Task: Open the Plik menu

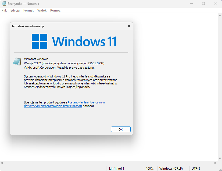Action: coord(4,10)
